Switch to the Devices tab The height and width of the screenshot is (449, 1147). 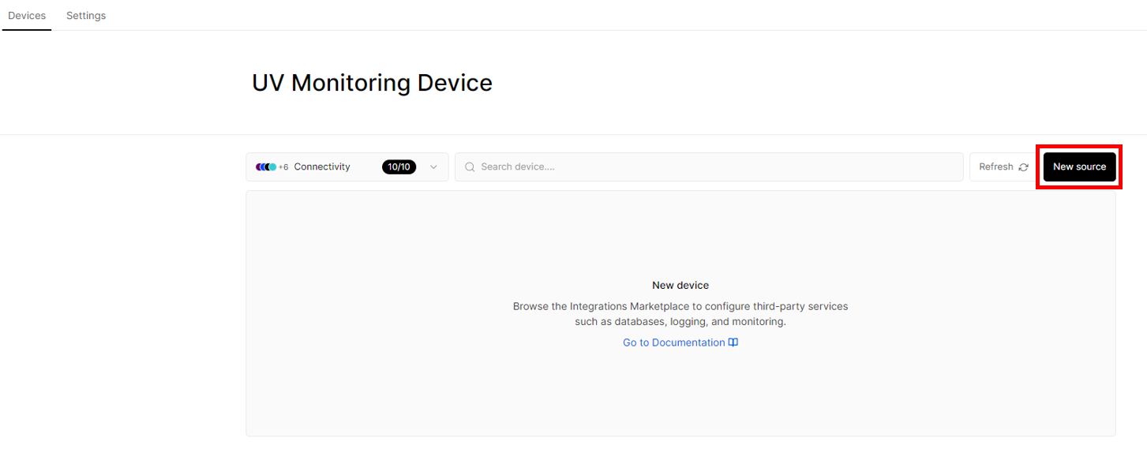pos(27,16)
